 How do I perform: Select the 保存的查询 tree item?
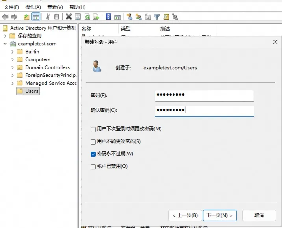30,36
